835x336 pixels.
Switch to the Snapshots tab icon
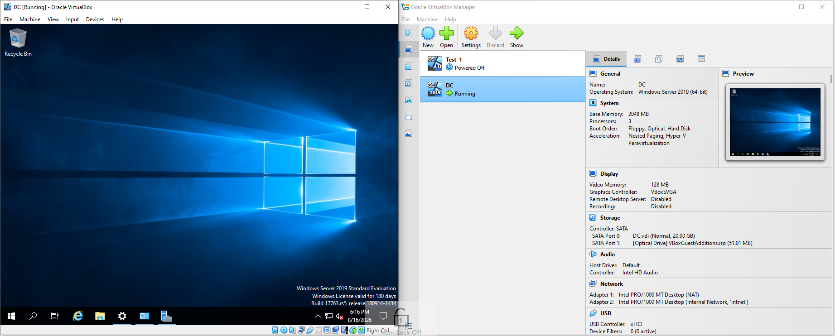coord(637,59)
